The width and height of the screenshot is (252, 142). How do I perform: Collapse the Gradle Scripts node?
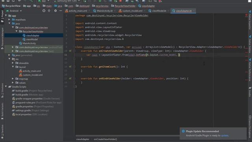pos(6,86)
